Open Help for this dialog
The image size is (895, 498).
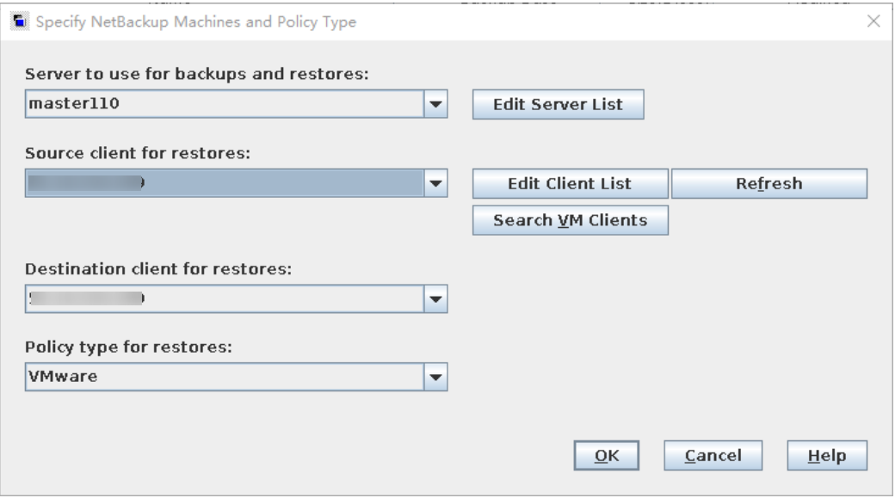click(x=827, y=456)
